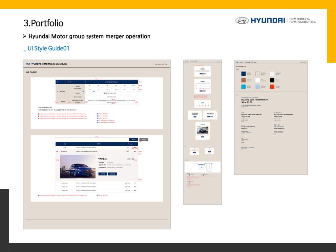Collapse the expanded car row with the up chevron
This screenshot has width=336, height=252.
click(135, 152)
